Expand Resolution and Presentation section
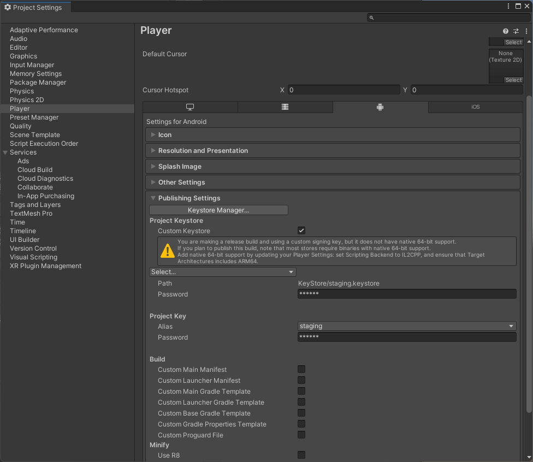 click(x=333, y=151)
